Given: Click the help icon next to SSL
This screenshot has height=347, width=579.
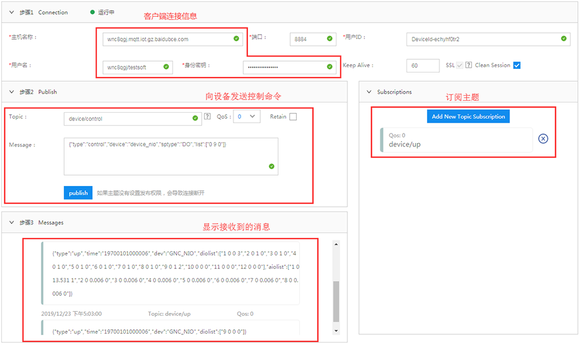Looking at the screenshot, I should 469,65.
